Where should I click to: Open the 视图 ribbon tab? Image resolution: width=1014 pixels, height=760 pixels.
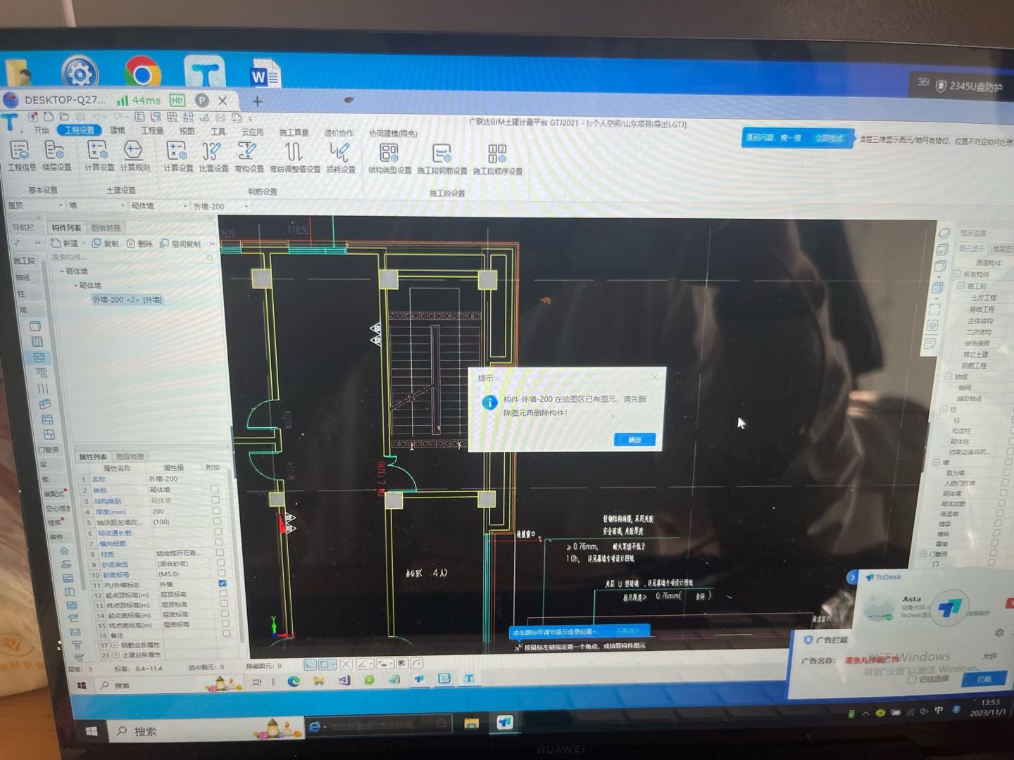(187, 131)
